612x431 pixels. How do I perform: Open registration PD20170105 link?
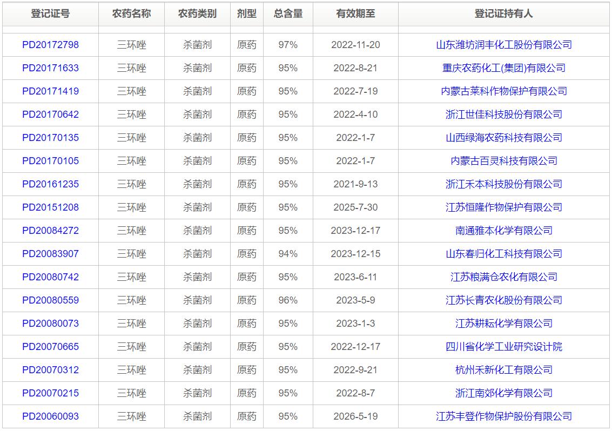point(50,161)
